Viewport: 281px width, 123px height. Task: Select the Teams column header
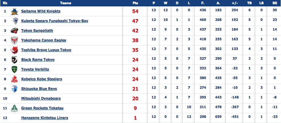tap(66, 3)
